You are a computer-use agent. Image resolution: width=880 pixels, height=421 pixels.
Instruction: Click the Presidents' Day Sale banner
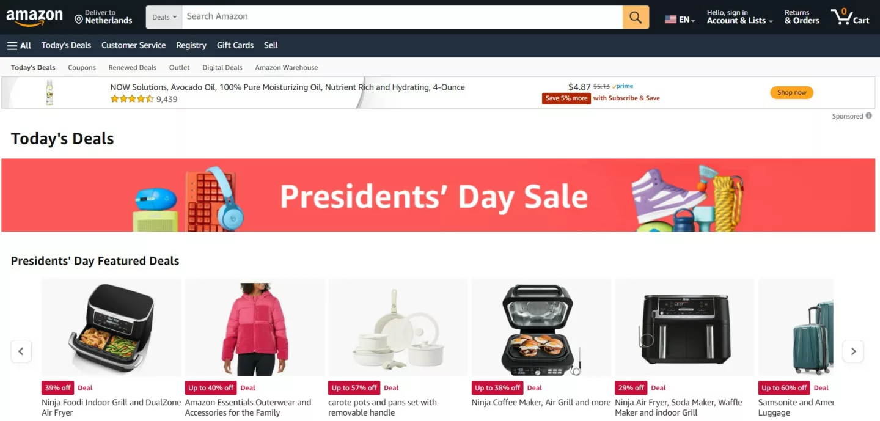click(438, 195)
